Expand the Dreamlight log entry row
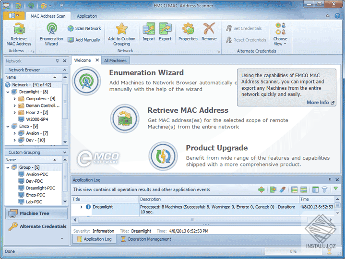 point(81,207)
